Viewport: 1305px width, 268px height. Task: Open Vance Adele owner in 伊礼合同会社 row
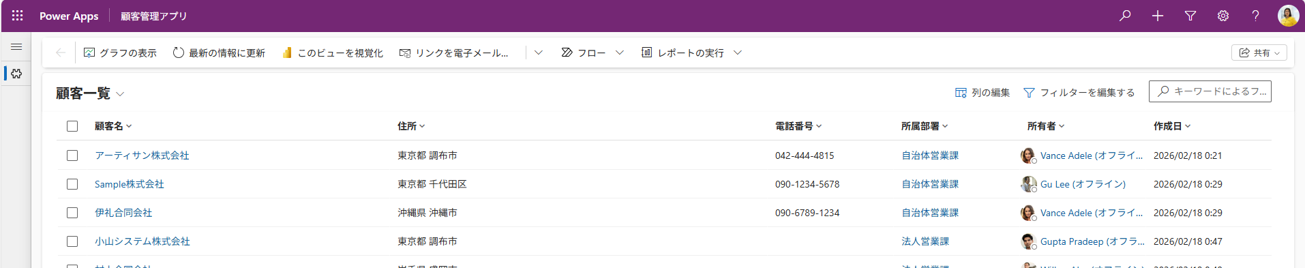point(1092,213)
